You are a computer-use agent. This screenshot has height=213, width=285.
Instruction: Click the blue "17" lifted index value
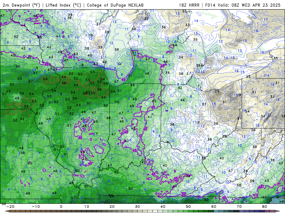coord(266,20)
